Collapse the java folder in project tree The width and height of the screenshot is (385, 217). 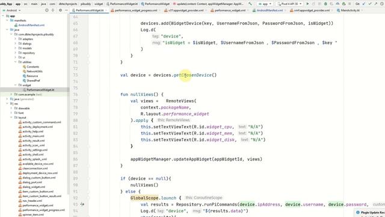(x=7, y=30)
